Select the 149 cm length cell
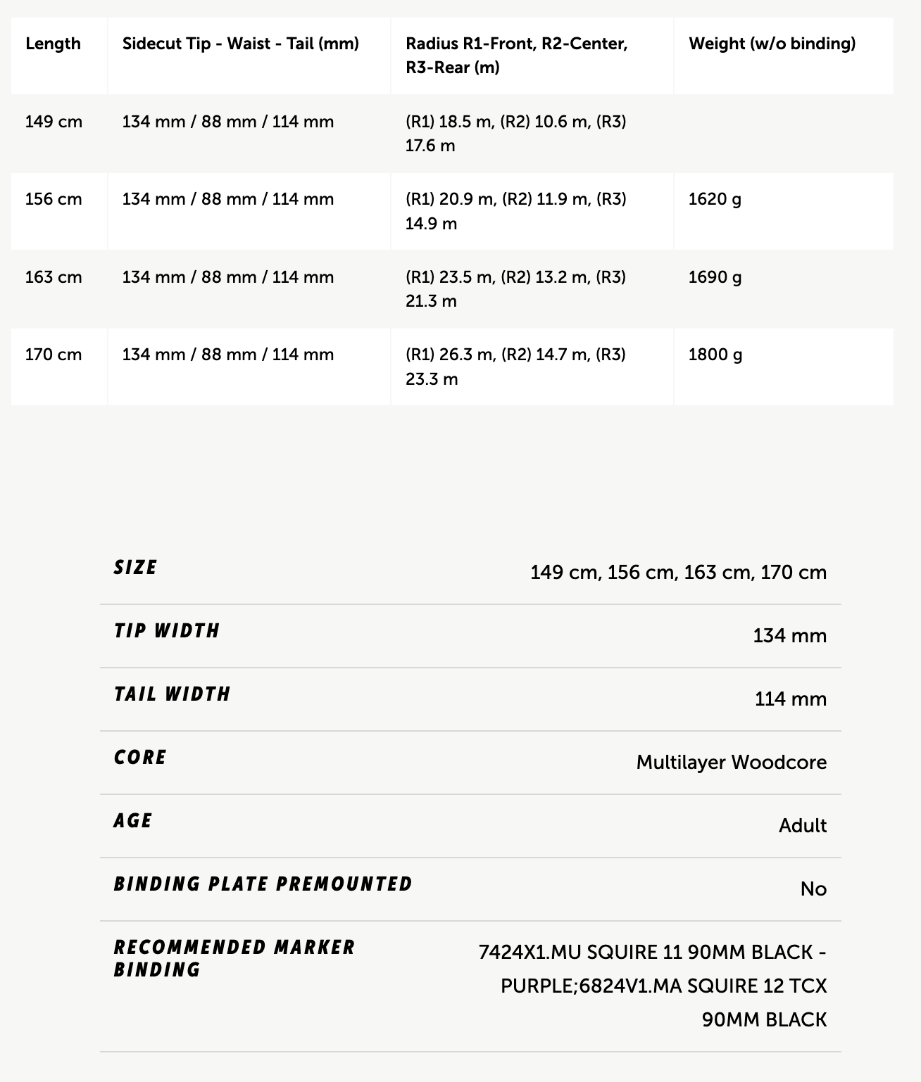Image resolution: width=921 pixels, height=1082 pixels. (54, 122)
